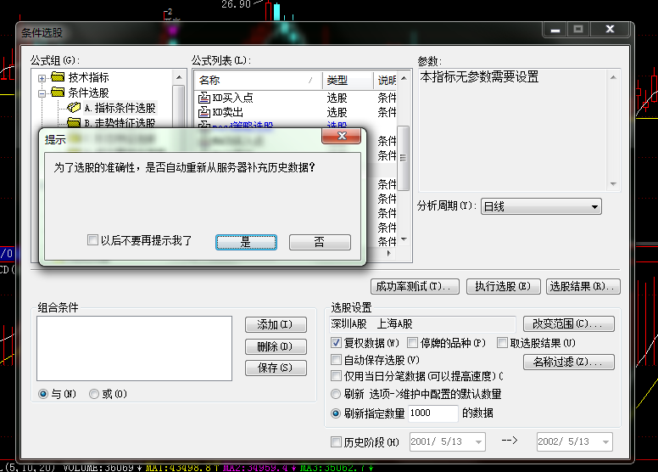Viewport: 658px width, 472px height.
Task: Click the open-folder icon beside A.指标条件选股
Action: pos(74,108)
